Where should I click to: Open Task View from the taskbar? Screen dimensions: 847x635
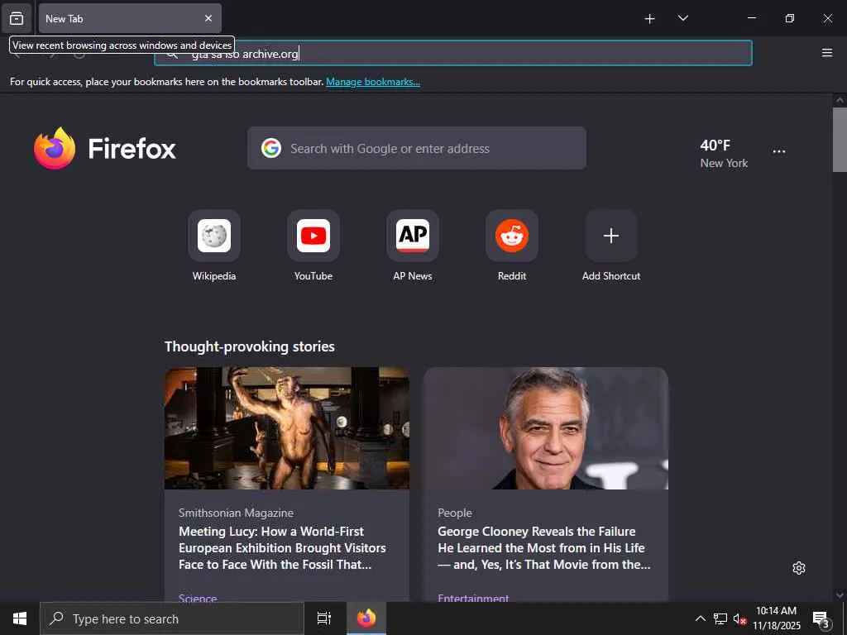point(324,618)
